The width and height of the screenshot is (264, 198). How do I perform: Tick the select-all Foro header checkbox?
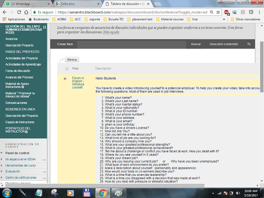67,68
